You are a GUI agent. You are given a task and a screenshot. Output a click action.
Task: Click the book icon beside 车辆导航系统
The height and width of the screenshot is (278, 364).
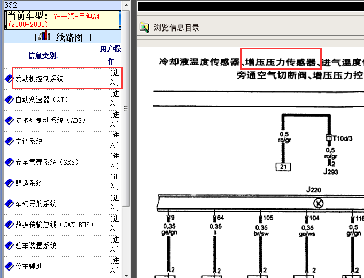point(9,204)
